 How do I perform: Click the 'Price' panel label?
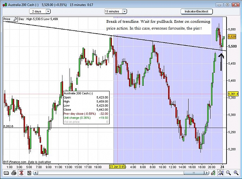[x=7, y=19]
